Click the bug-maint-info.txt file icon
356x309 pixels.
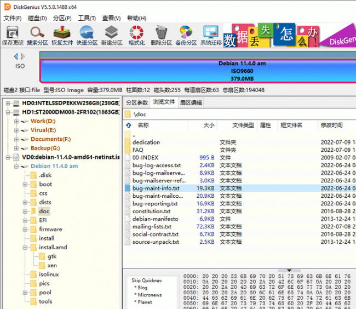click(x=128, y=188)
